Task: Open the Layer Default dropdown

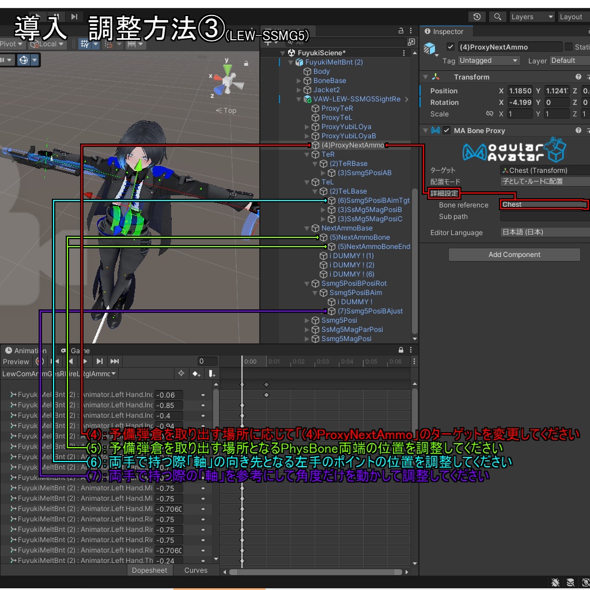Action: point(569,60)
